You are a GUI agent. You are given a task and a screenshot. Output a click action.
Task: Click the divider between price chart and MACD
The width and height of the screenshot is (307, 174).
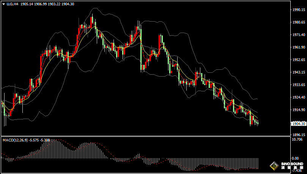pyautogui.click(x=144, y=136)
